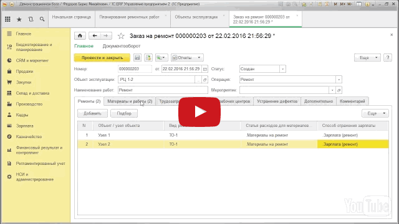Click M- icon in title bar
Image resolution: width=399 pixels, height=224 pixels.
[x=350, y=4]
